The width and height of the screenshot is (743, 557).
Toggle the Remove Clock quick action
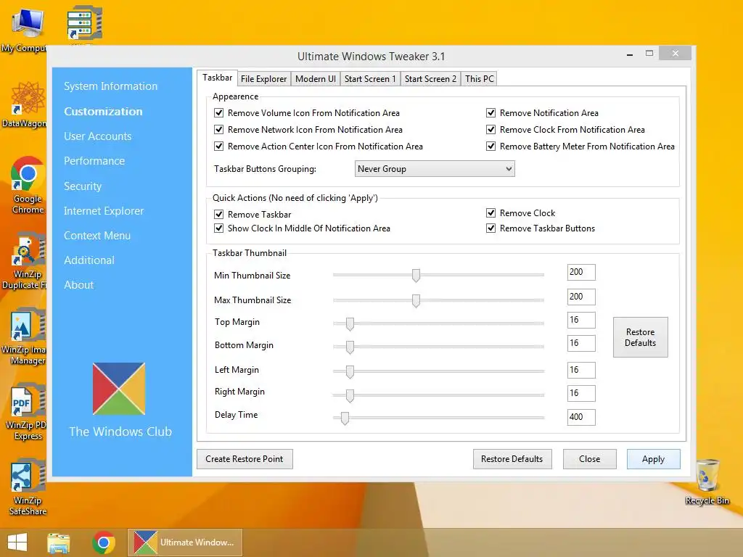pos(491,213)
